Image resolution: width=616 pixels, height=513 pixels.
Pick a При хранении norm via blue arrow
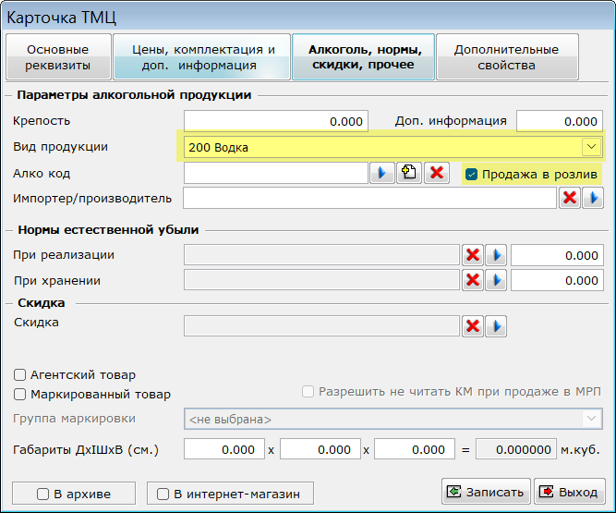coord(496,280)
